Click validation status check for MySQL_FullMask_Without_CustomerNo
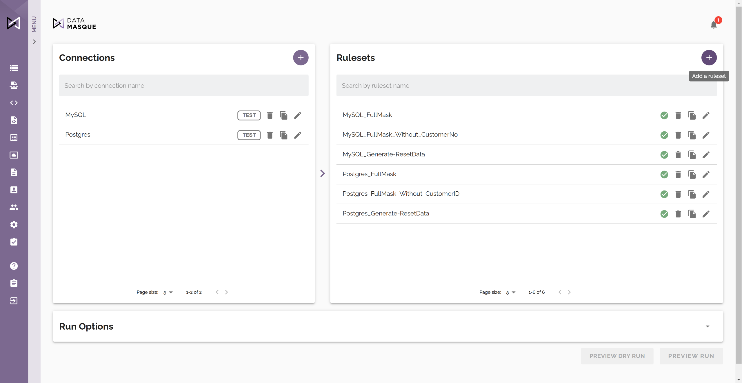742x383 pixels. pos(664,135)
